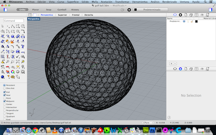Choose the Ellipse drawing tool
Image resolution: width=216 pixels, height=135 pixels.
coord(2,31)
